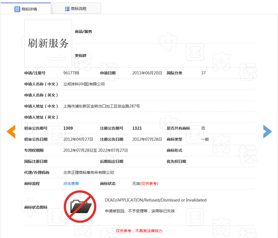Select the 商标状态图标 label
This screenshot has width=278, height=238.
point(36,207)
